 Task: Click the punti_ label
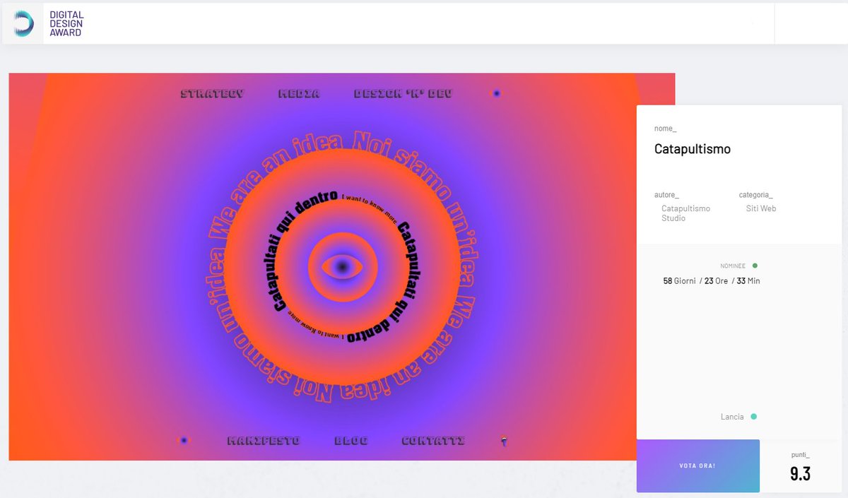(801, 455)
